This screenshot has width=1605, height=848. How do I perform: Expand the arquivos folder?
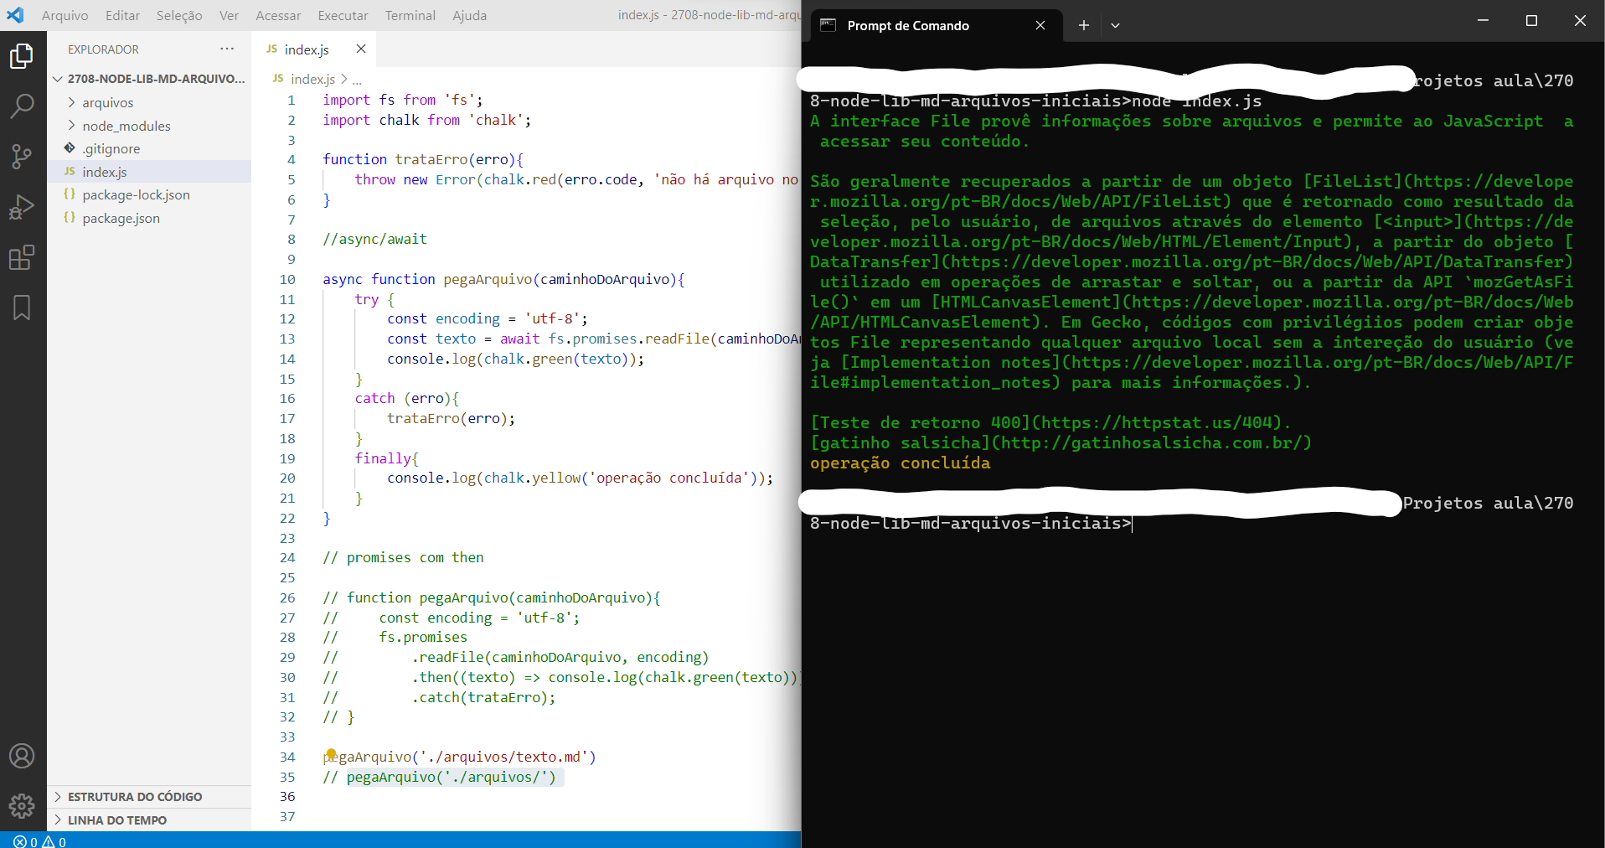point(72,102)
